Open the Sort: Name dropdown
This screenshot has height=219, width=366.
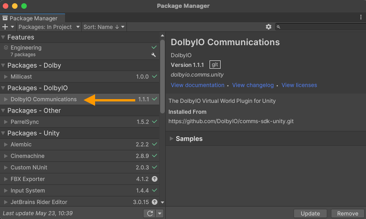[x=104, y=27]
